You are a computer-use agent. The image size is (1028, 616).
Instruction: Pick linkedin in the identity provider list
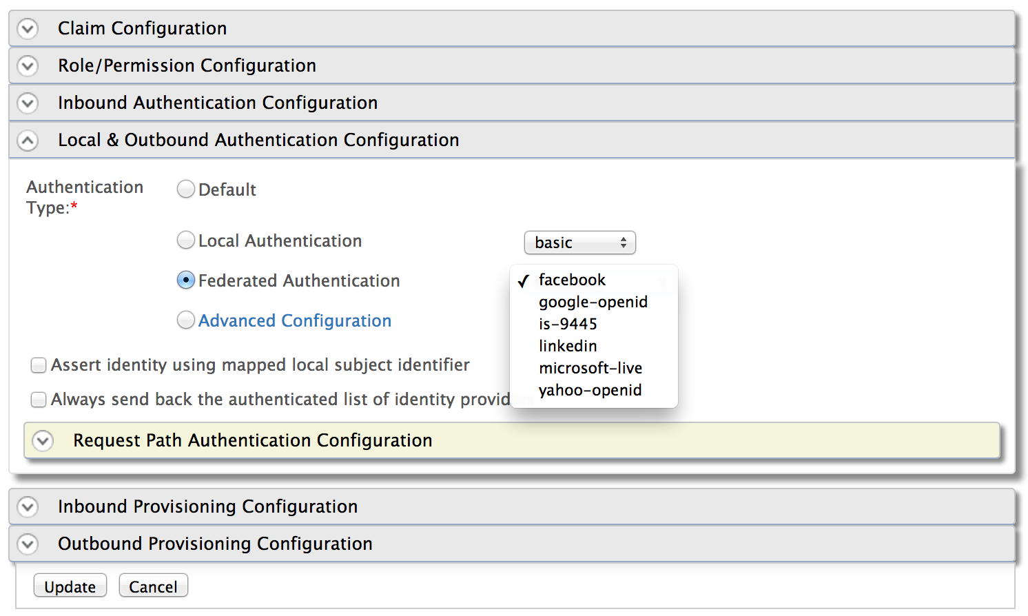(x=568, y=346)
